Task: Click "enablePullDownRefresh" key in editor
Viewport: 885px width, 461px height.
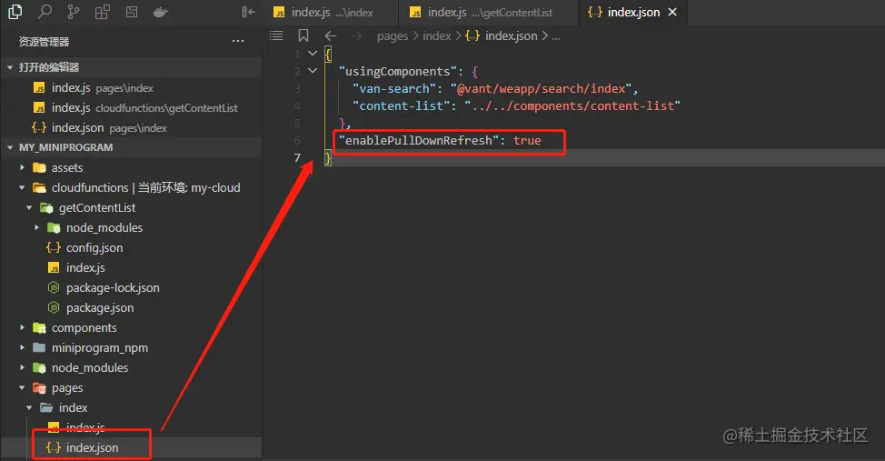Action: pos(419,141)
